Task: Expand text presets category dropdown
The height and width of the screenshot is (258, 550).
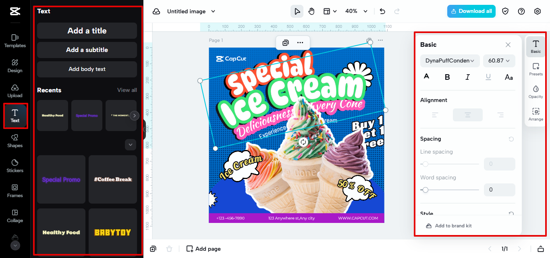Action: click(x=131, y=144)
